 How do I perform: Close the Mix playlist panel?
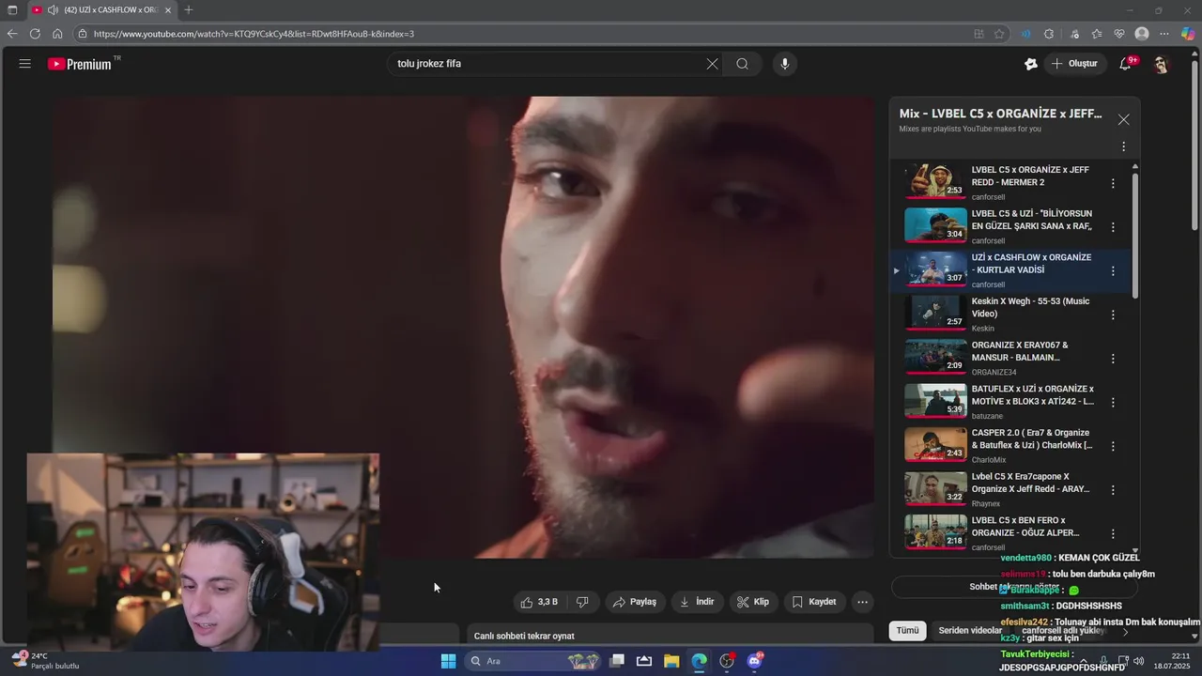point(1123,119)
